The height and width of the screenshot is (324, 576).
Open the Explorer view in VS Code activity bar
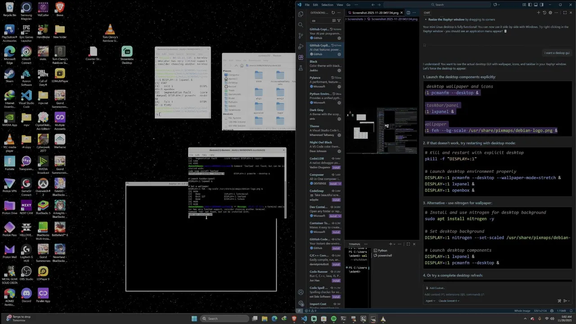pyautogui.click(x=301, y=14)
